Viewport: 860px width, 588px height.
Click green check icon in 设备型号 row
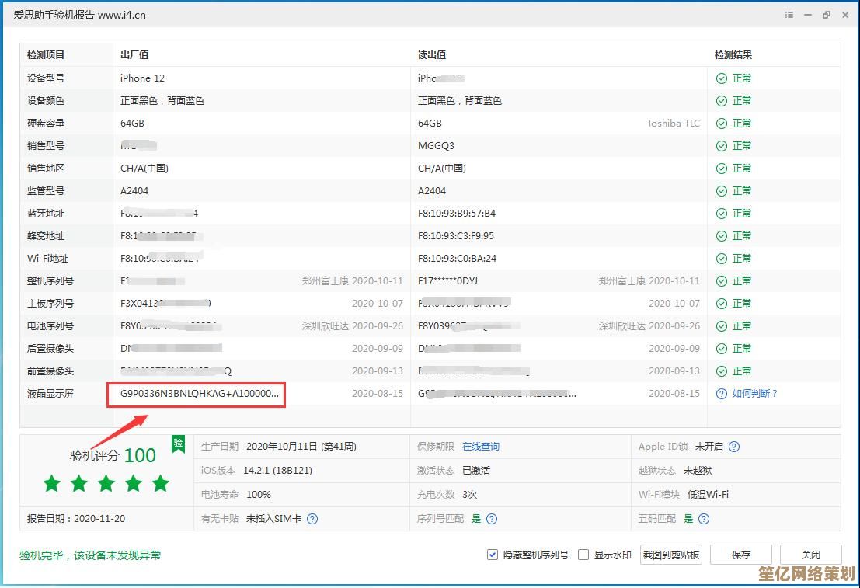click(722, 78)
